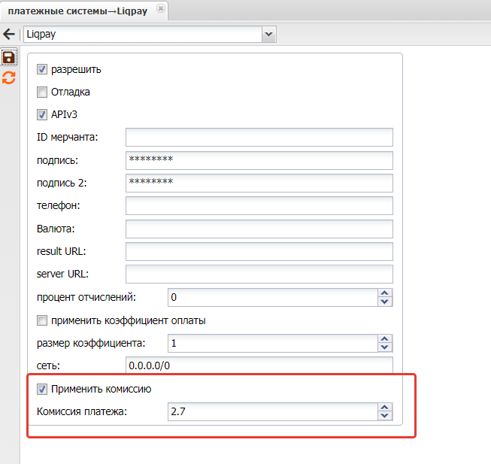Enable применить коэффициент оплаты checkbox

[x=42, y=320]
